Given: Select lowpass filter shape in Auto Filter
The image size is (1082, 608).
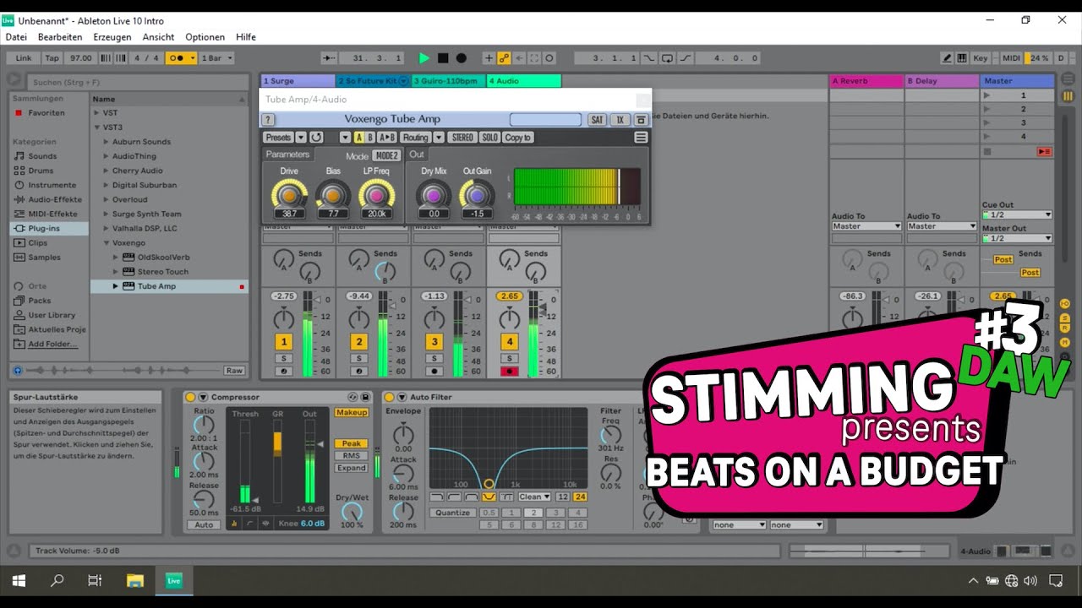Looking at the screenshot, I should pos(437,497).
